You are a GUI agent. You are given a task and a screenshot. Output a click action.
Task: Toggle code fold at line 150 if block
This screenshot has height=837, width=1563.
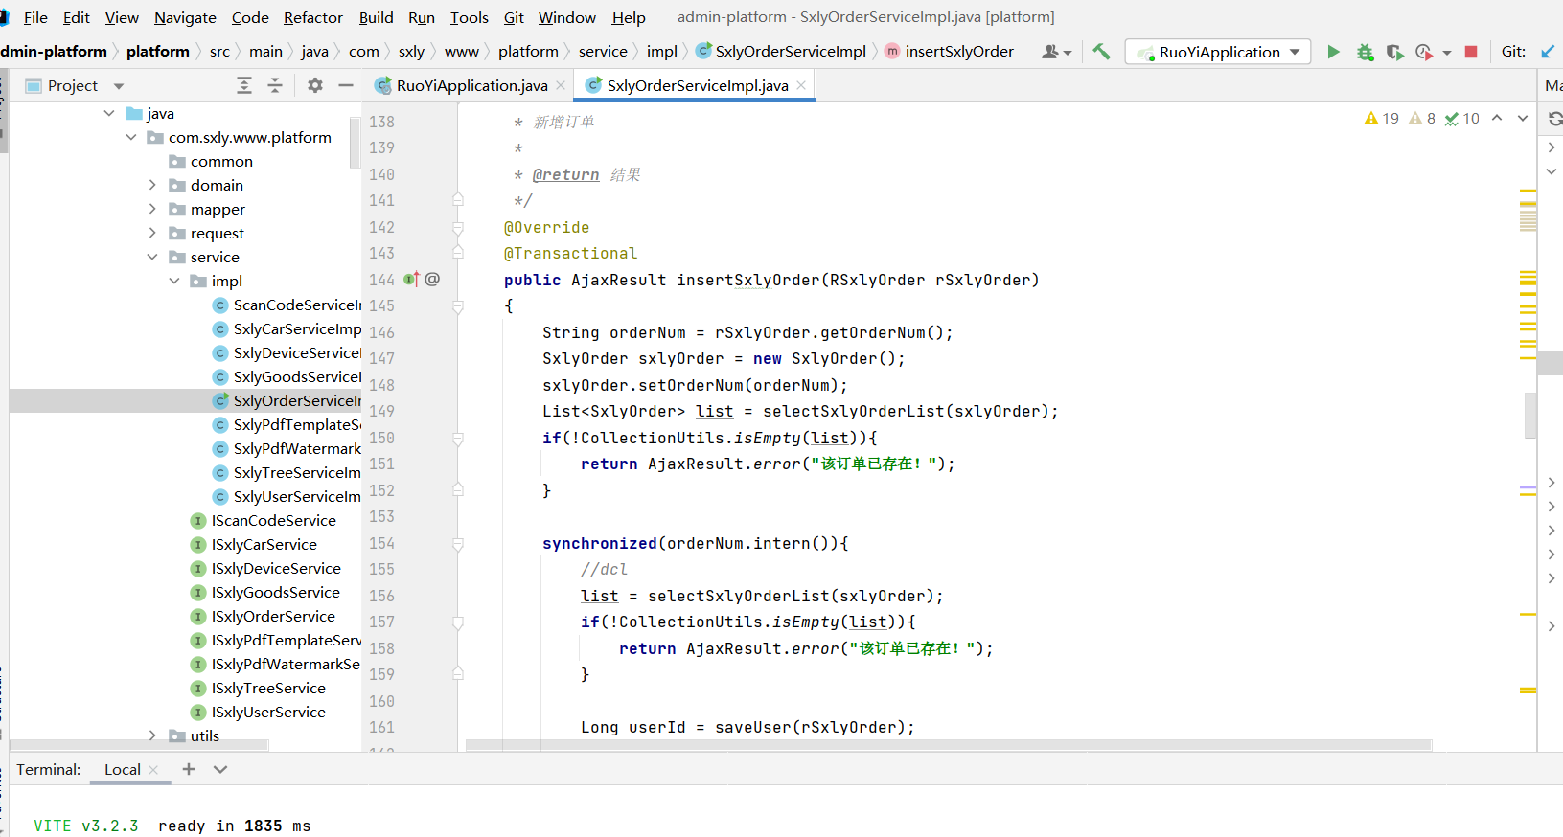(x=458, y=439)
